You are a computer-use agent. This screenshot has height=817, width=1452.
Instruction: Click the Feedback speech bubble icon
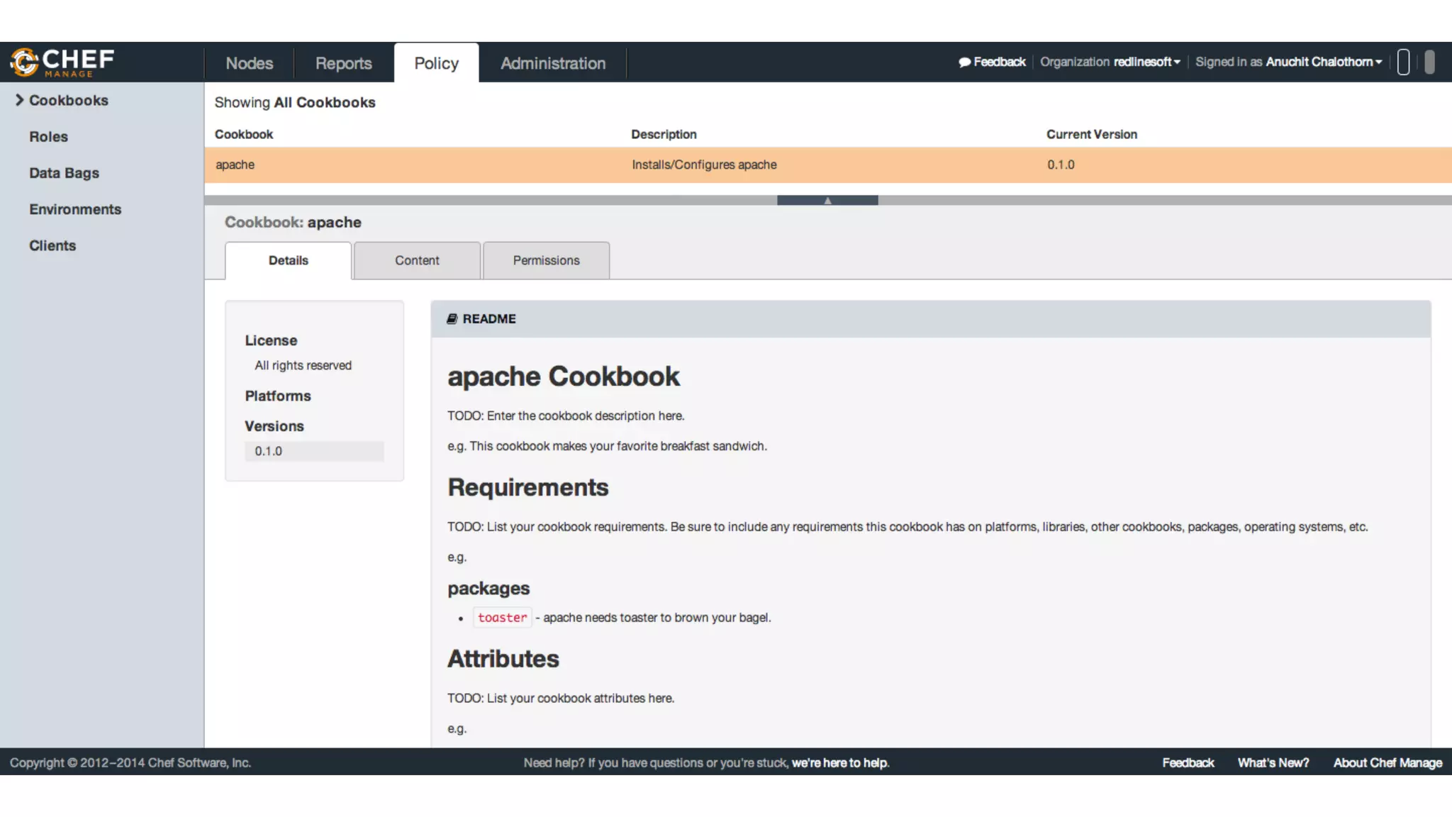(964, 62)
